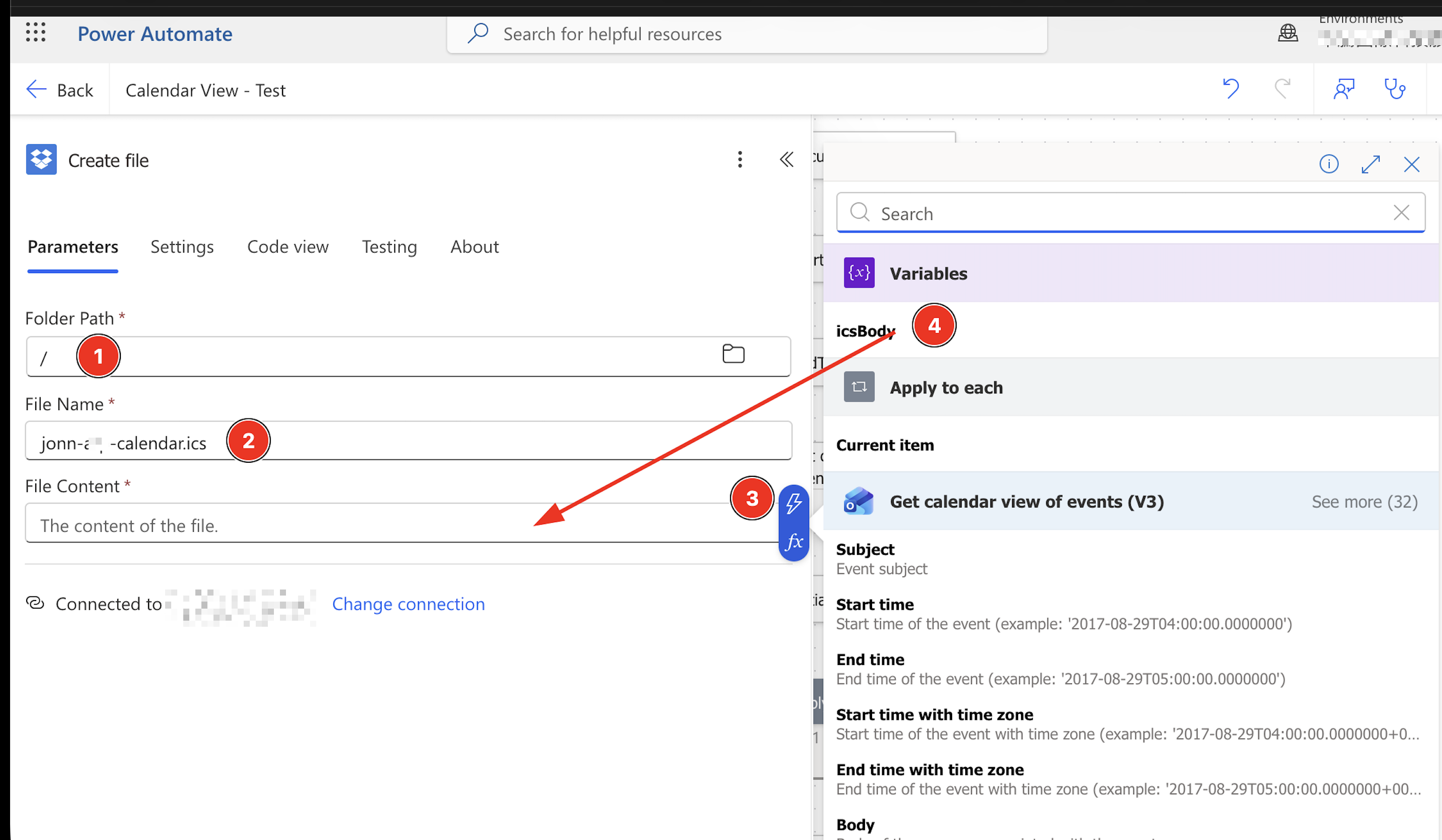This screenshot has height=840, width=1442.
Task: Open the Create file more options menu
Action: pos(740,159)
